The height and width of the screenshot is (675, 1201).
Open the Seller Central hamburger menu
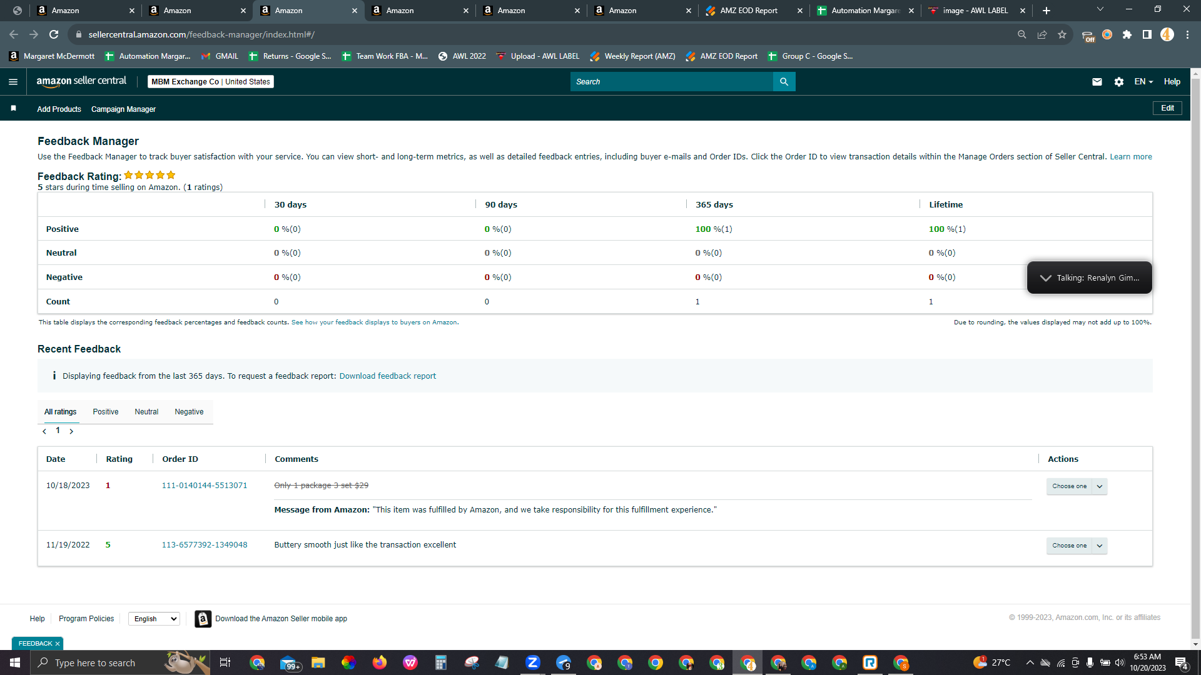click(x=13, y=82)
